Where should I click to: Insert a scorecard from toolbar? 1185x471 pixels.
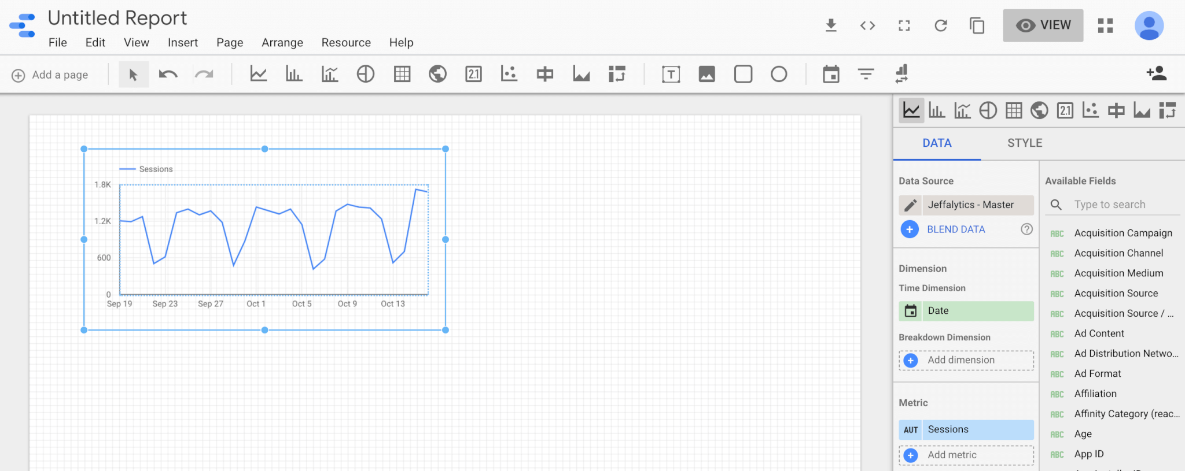click(x=473, y=74)
